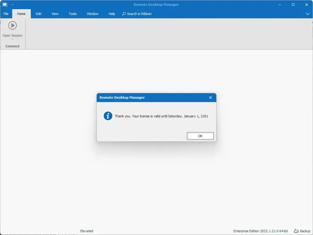Click the Search in Ribbon field

coord(139,14)
